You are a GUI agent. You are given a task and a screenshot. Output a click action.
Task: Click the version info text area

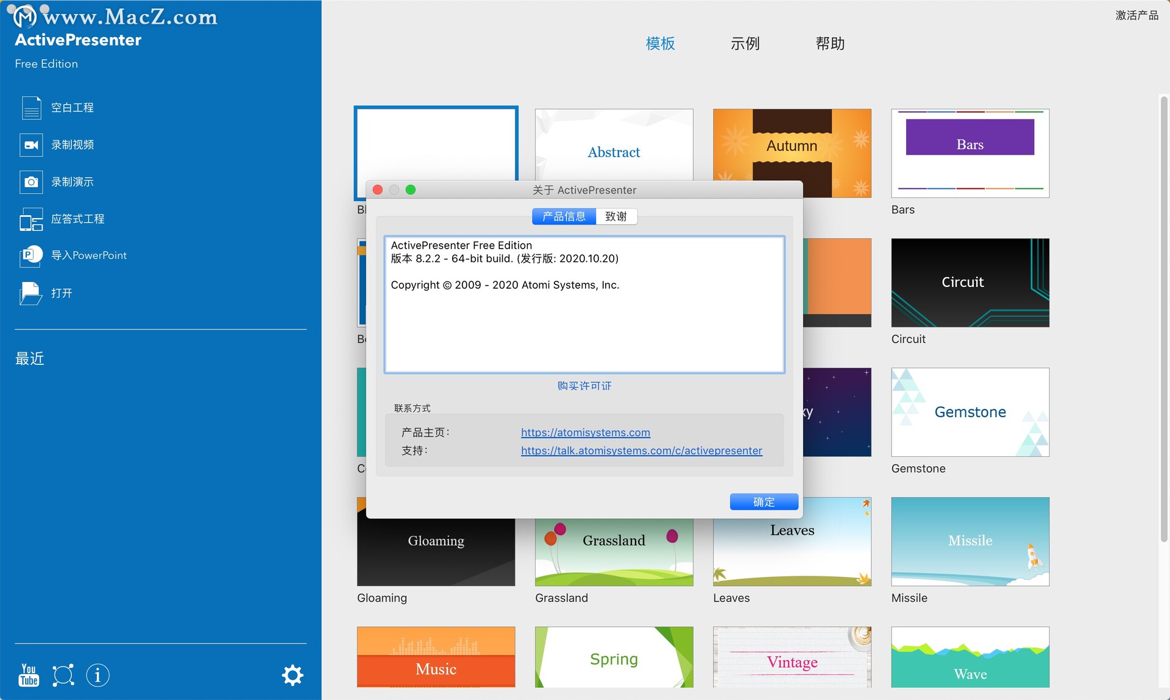584,304
